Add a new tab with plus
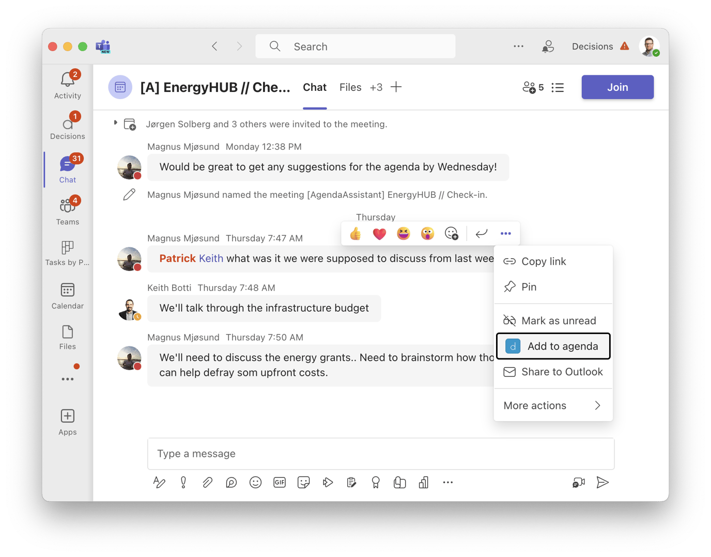 click(396, 87)
